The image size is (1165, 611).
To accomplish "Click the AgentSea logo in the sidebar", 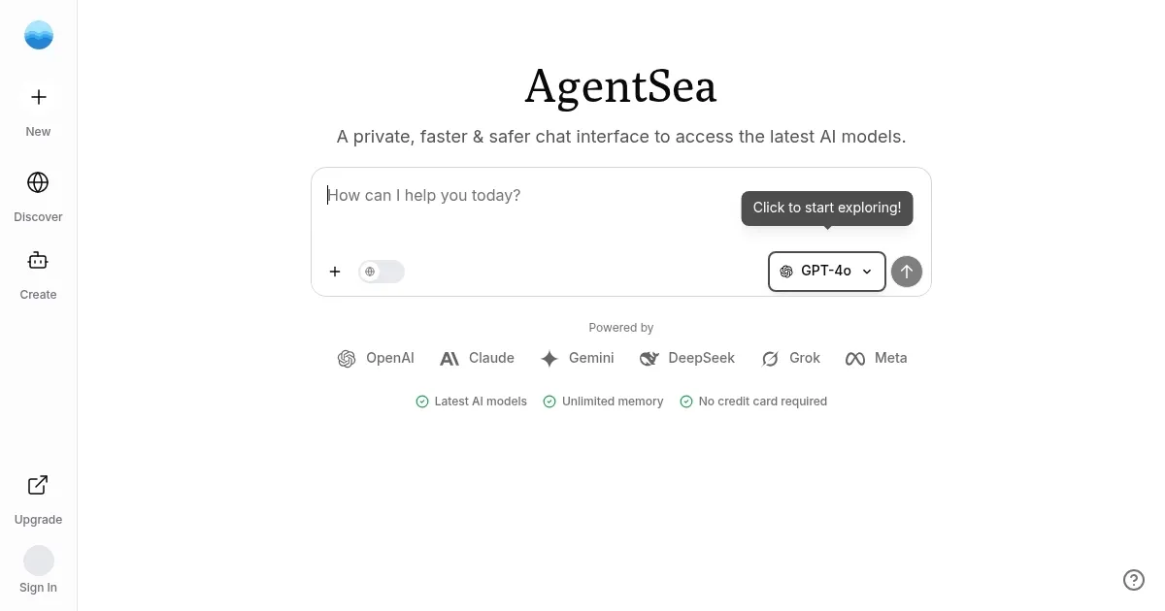I will point(38,34).
